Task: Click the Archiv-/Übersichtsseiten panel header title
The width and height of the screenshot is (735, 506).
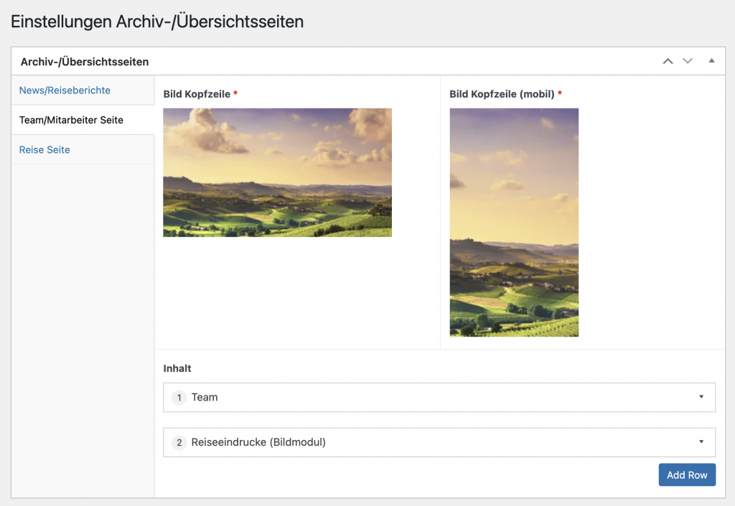Action: tap(85, 62)
